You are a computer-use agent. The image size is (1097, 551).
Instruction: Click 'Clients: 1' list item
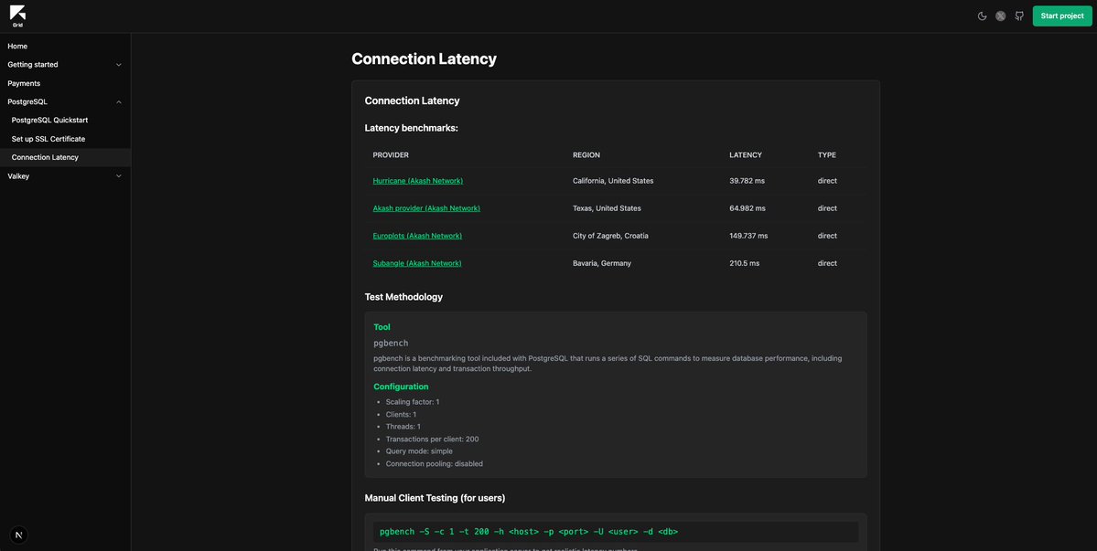coord(401,414)
